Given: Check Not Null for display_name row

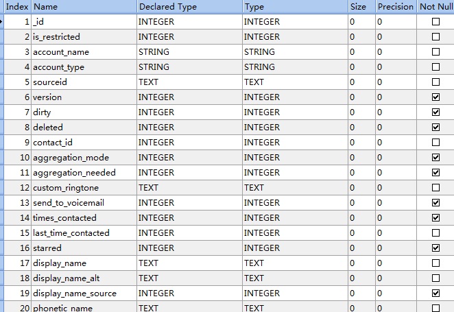Looking at the screenshot, I should [435, 263].
